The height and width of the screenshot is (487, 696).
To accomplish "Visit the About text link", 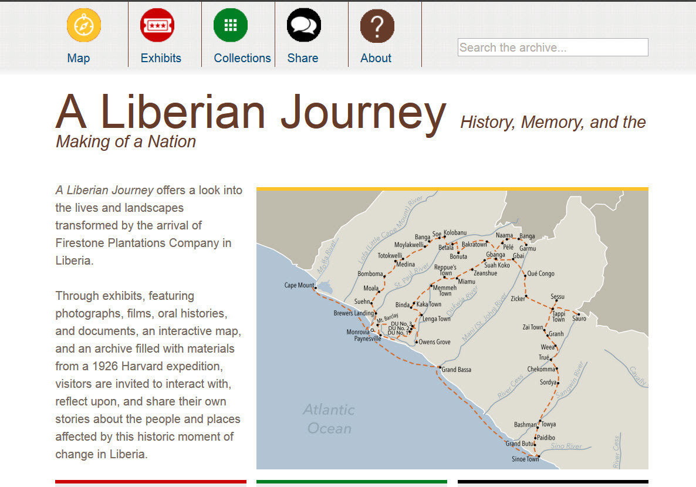I will (x=376, y=58).
